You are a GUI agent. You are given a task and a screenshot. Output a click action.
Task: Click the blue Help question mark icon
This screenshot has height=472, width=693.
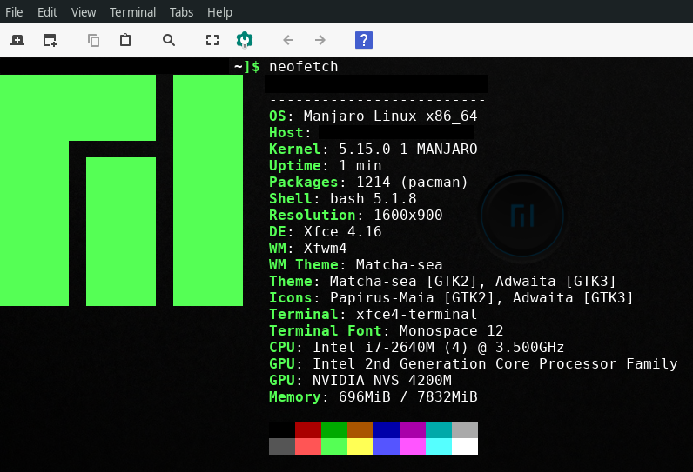click(364, 40)
